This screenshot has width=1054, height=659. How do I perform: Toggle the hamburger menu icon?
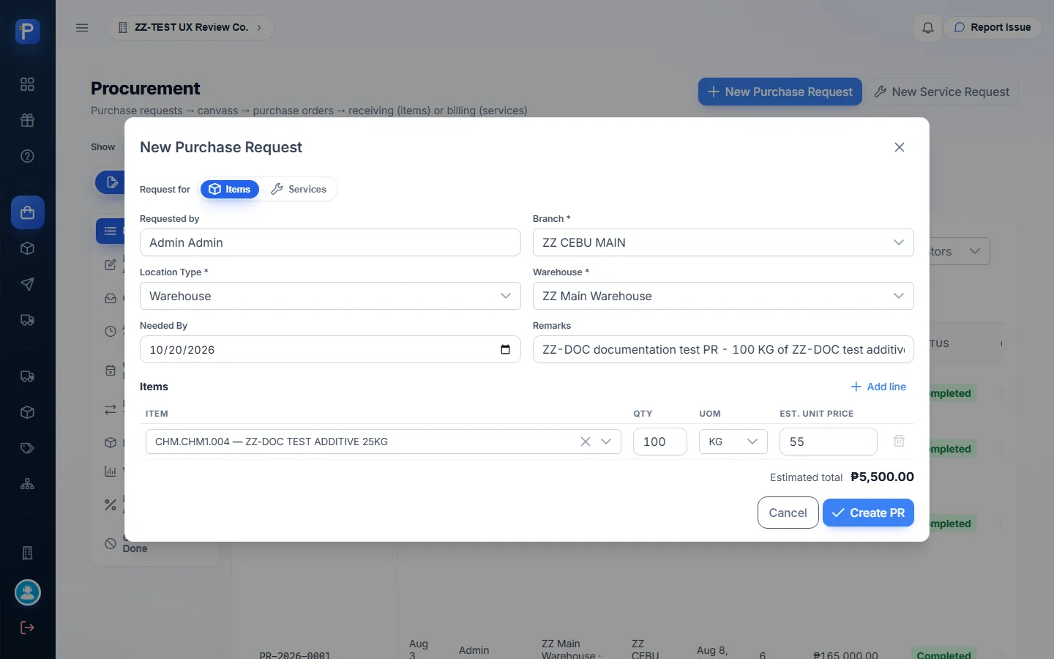(x=82, y=28)
